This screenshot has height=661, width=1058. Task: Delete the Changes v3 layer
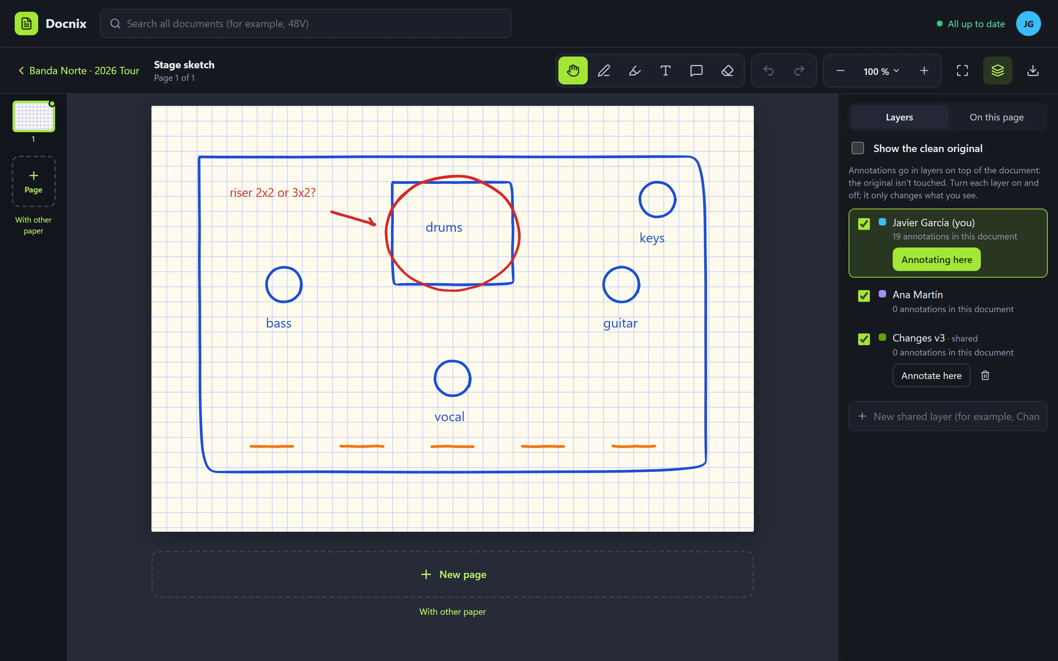[985, 376]
